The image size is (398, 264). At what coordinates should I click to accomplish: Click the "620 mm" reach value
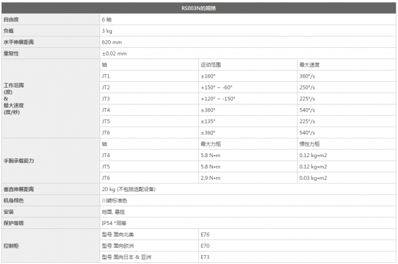coord(112,42)
